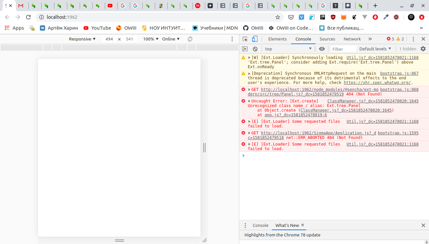Viewport: 429px width, 244px height.
Task: Open the Apps shortcut
Action: tap(14, 28)
